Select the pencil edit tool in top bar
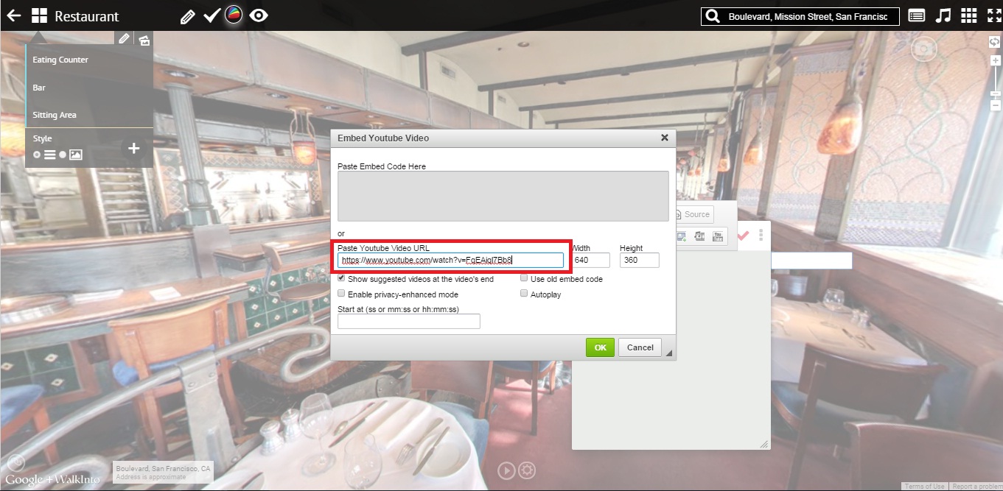 coord(188,16)
